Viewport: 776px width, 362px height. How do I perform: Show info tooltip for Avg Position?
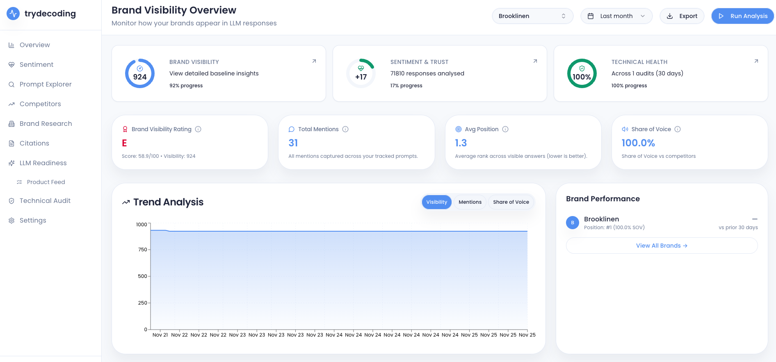(505, 129)
